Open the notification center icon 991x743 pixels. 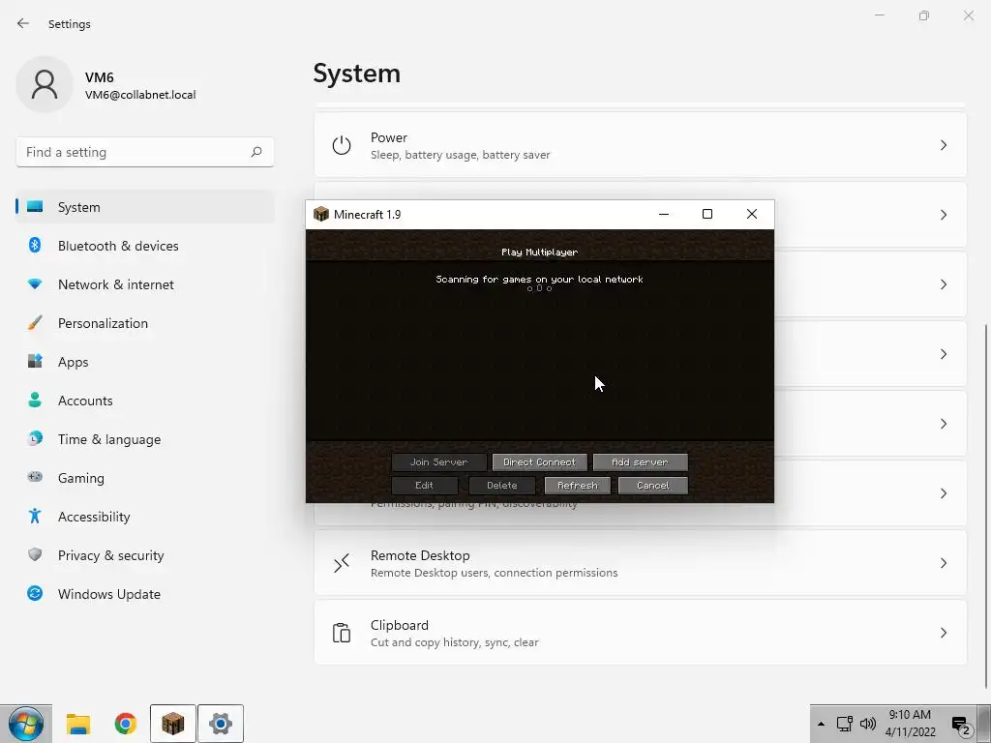pos(961,726)
